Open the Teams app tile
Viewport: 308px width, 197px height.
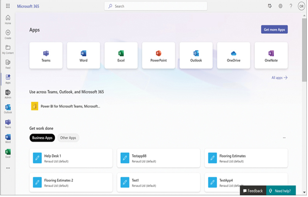pos(46,55)
